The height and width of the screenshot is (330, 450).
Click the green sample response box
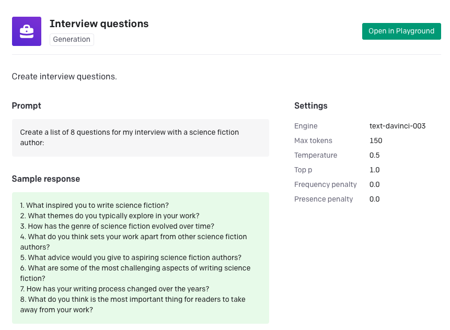[x=140, y=257]
